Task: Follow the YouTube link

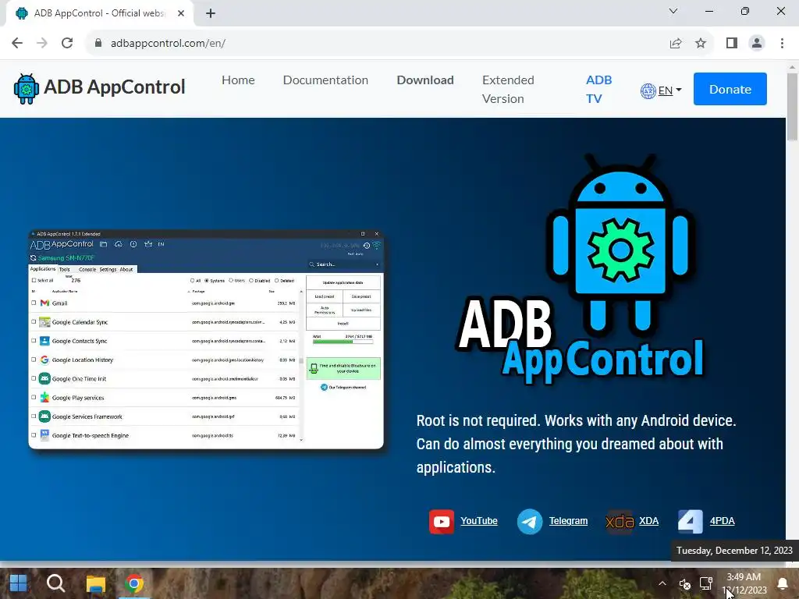Action: click(x=479, y=521)
